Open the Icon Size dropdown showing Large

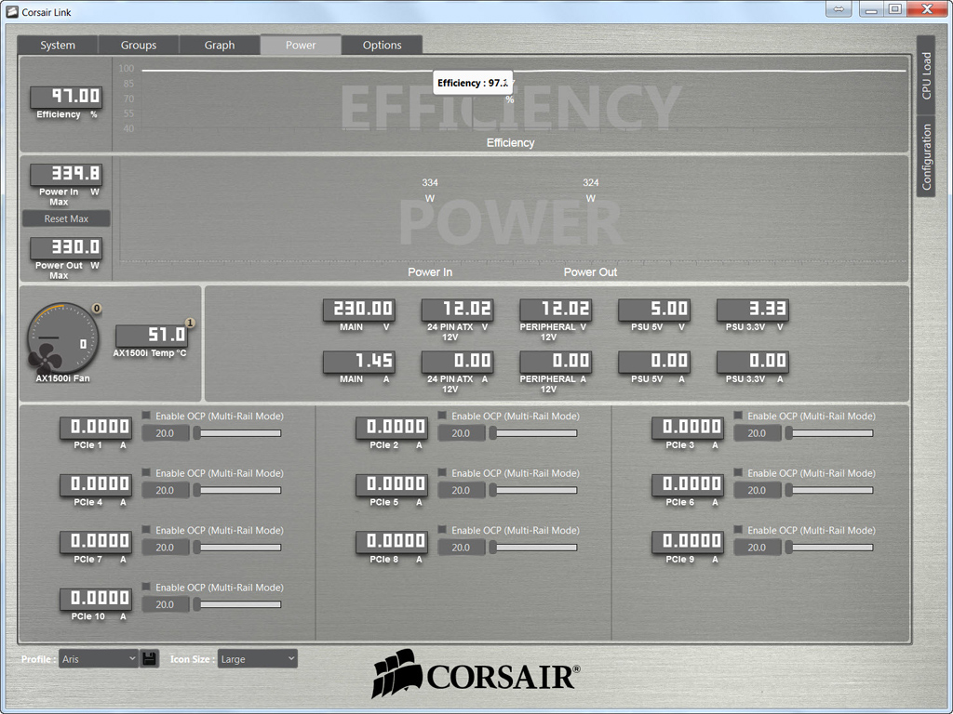click(257, 659)
